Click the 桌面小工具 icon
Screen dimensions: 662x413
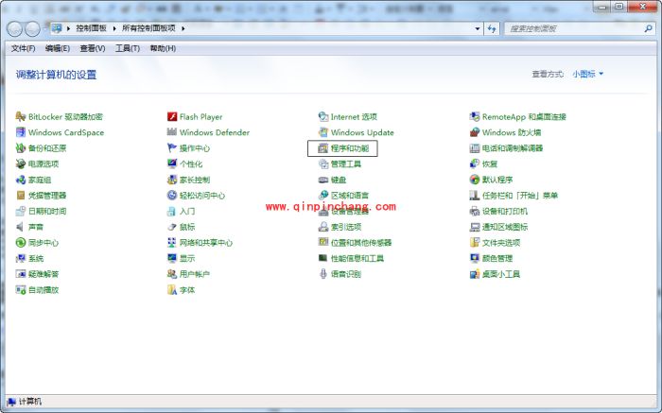coord(475,274)
